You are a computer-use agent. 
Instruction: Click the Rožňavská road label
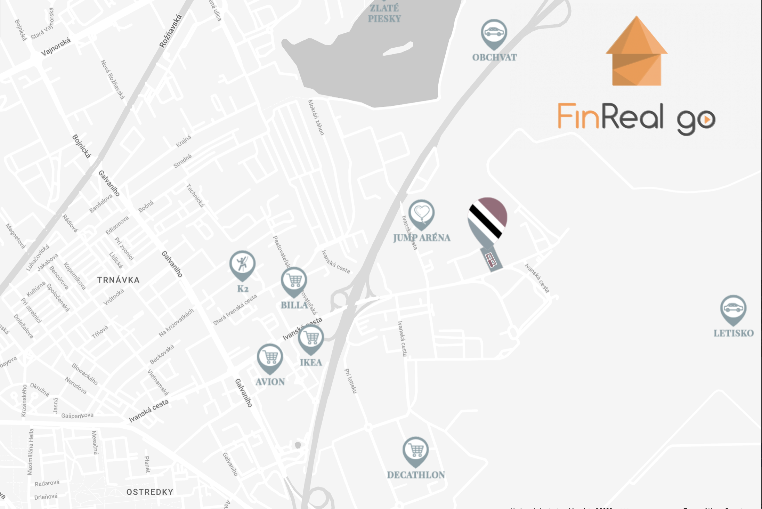[x=171, y=31]
